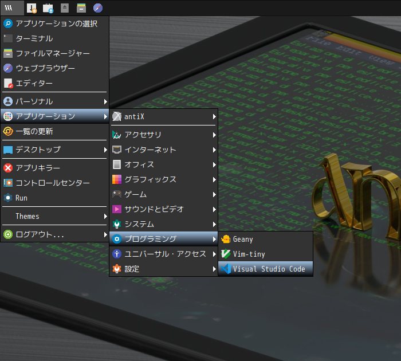401x361 pixels.
Task: Click the network icon beside インターネット
Action: coord(117,150)
